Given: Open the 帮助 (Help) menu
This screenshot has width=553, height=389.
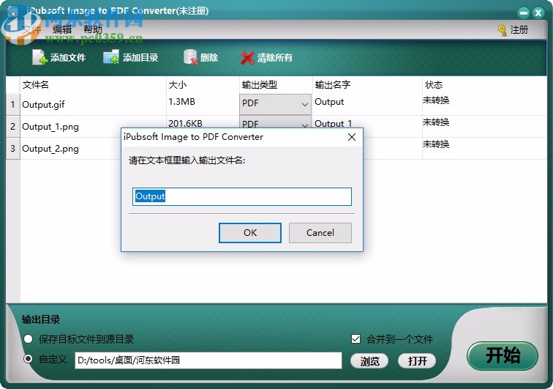Looking at the screenshot, I should (x=93, y=29).
